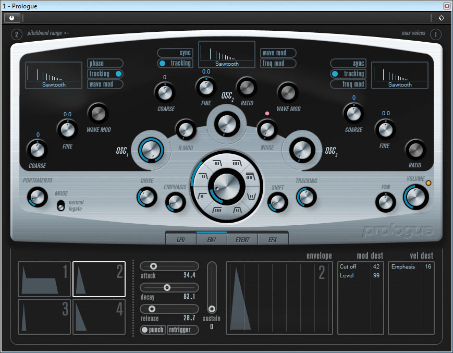
Task: Open OSC 2 Sawtooth waveform selector
Action: 227,54
